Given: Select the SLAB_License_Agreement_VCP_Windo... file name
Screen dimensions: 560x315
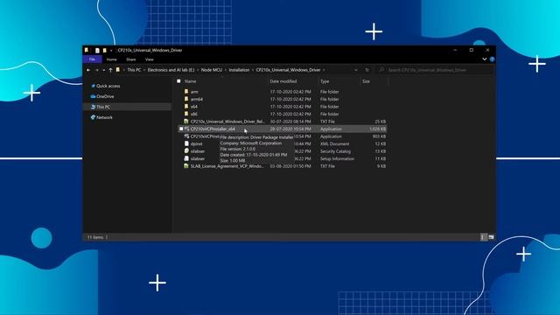Looking at the screenshot, I should coord(227,166).
